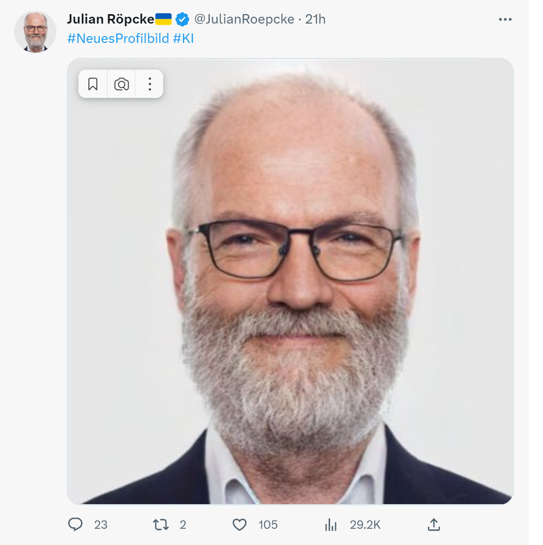Click the share upload icon
This screenshot has width=543, height=545.
434,525
